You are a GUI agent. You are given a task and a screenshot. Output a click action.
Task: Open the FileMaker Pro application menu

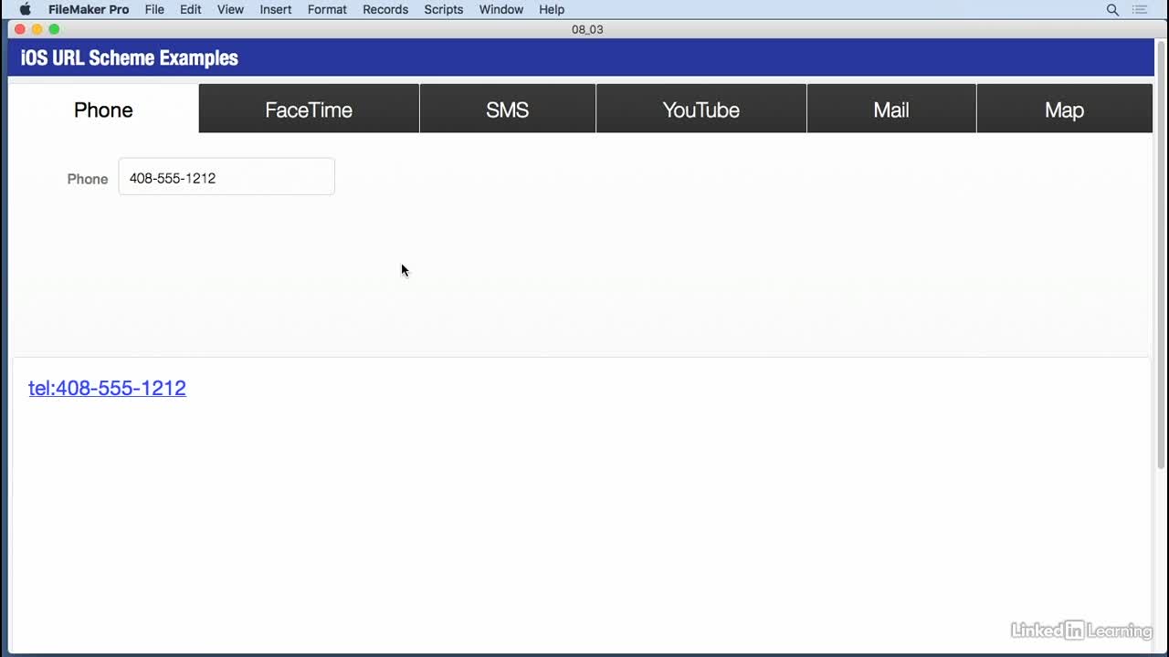pos(89,9)
